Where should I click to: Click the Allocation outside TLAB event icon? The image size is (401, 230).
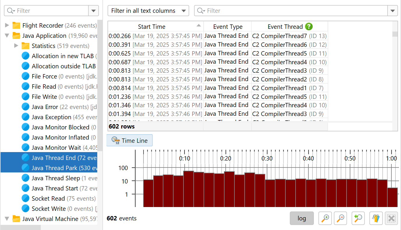(x=26, y=66)
